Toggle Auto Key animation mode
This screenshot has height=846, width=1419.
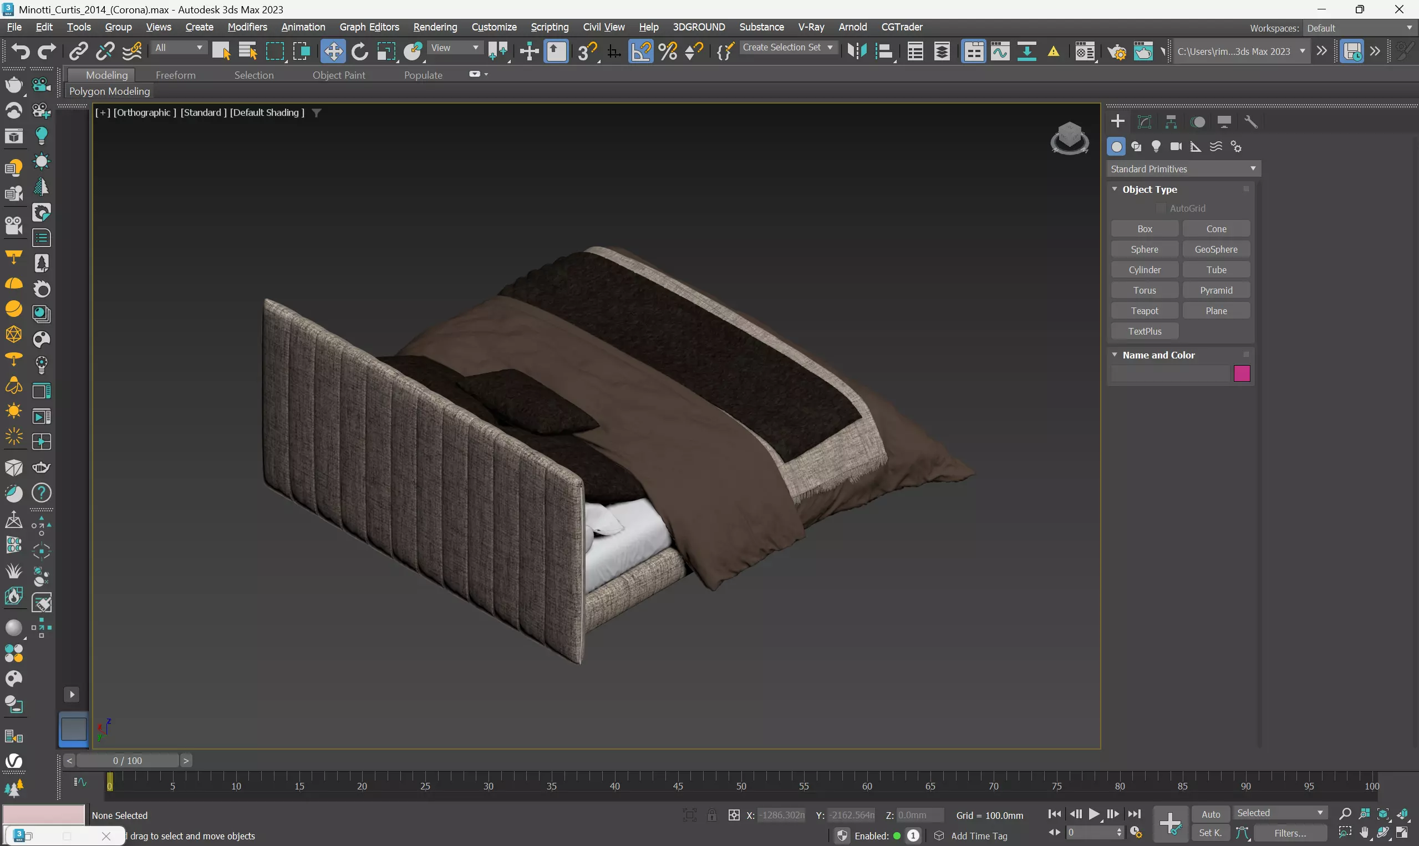pyautogui.click(x=1211, y=814)
